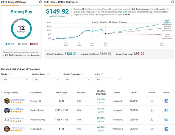Open the article for Loop Capital row
The image size is (175, 135).
(167, 129)
